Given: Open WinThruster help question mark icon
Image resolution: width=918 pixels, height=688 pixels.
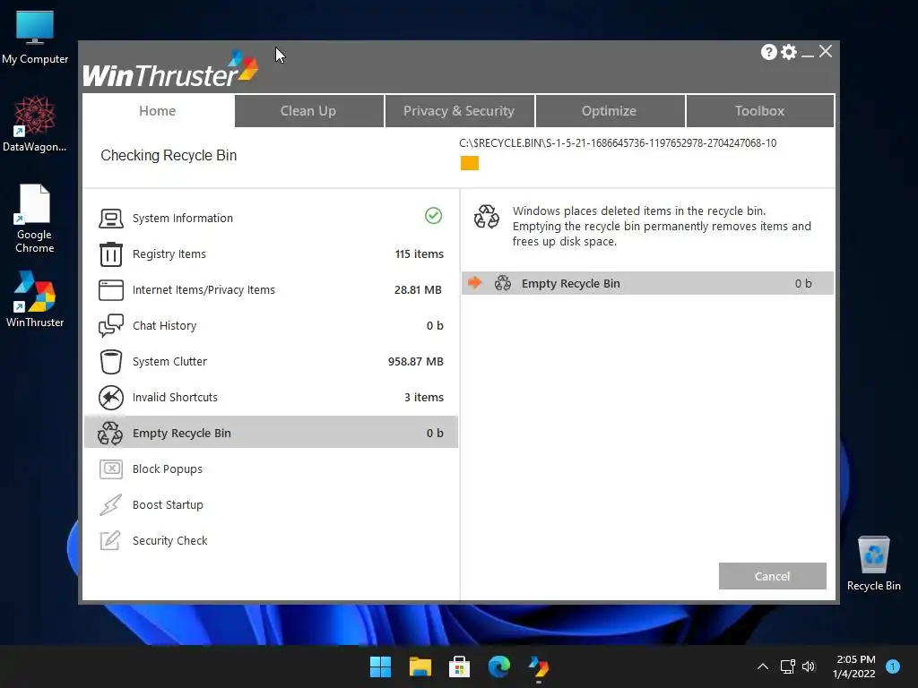Looking at the screenshot, I should pyautogui.click(x=768, y=52).
